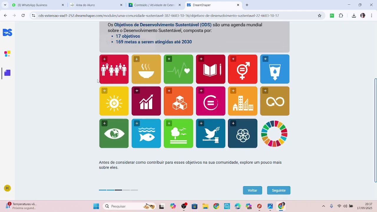377x212 pixels.
Task: Open site information icon in address bar
Action: point(33,16)
